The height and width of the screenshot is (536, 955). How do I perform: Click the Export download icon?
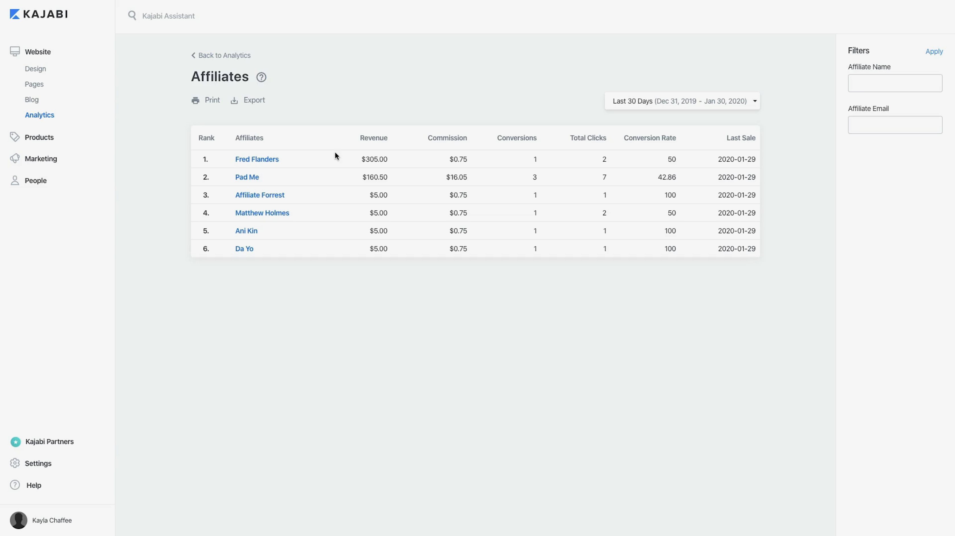(x=234, y=100)
